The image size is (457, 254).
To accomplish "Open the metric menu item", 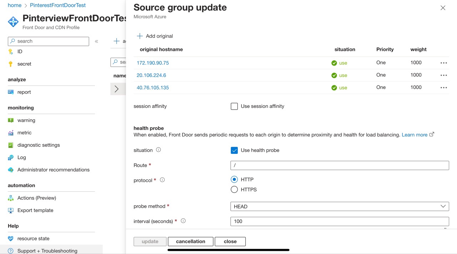I will tap(24, 133).
